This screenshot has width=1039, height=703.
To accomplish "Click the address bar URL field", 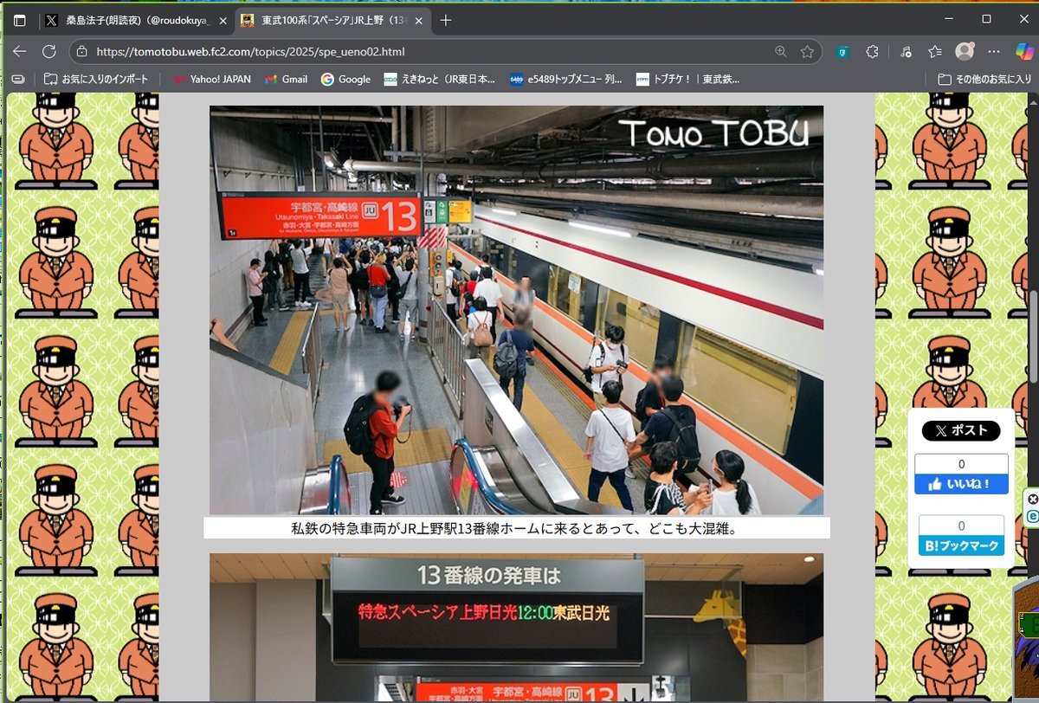I will tap(416, 52).
